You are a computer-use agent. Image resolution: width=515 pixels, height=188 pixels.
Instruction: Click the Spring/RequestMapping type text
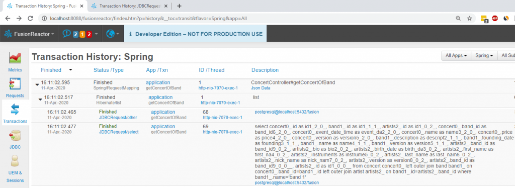[x=116, y=88]
